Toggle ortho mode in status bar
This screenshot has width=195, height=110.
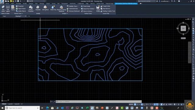pyautogui.click(x=144, y=105)
